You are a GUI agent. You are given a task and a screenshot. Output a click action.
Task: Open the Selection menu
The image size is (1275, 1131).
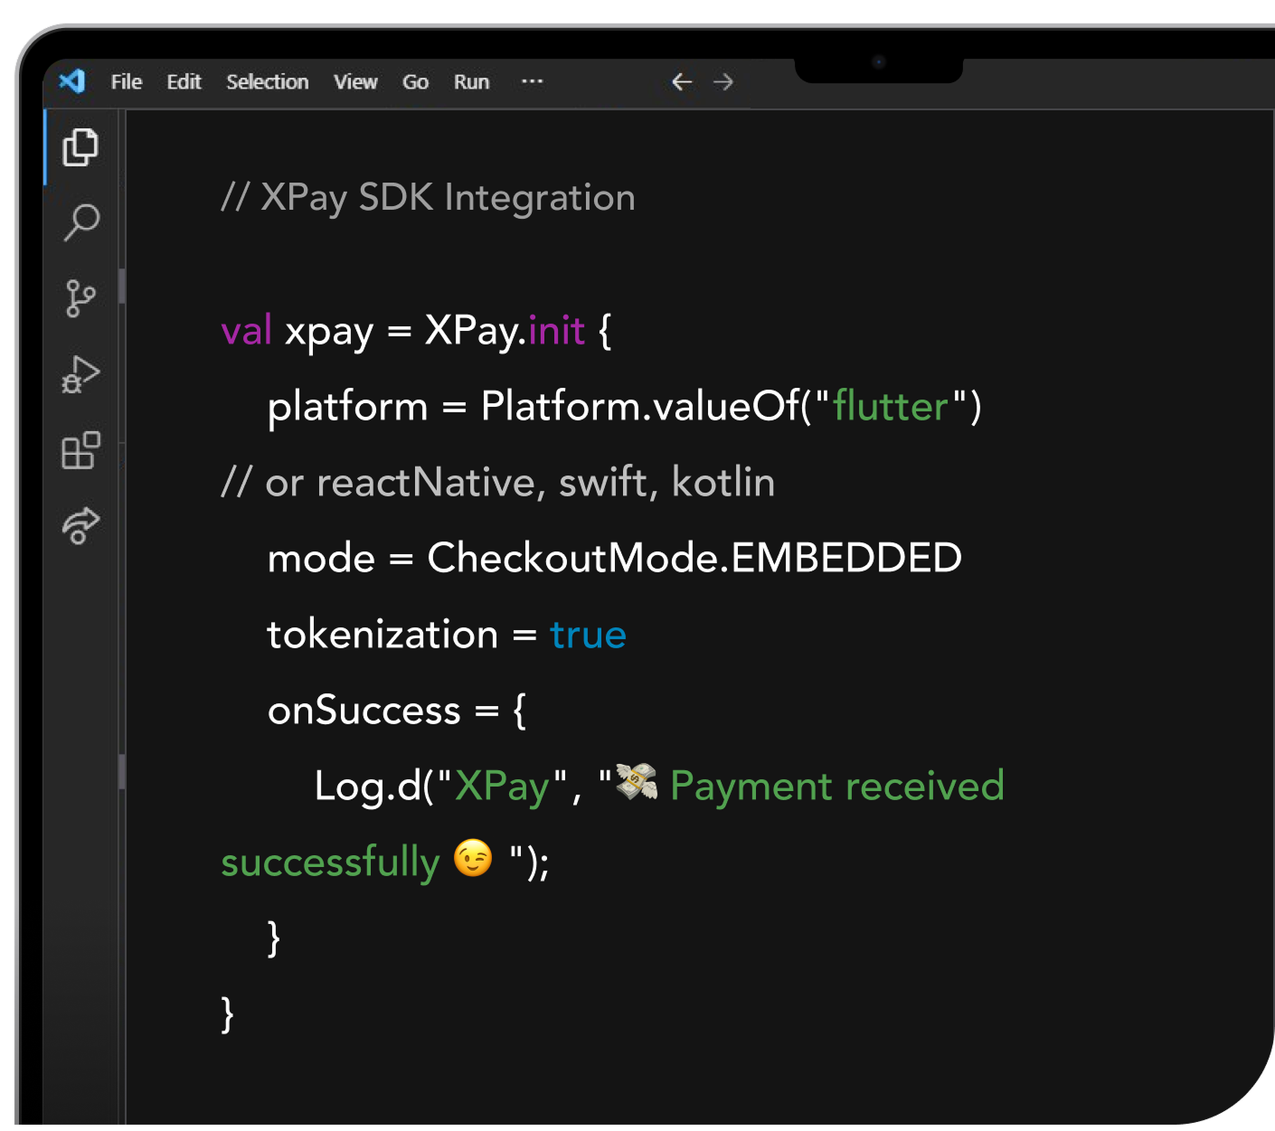268,82
